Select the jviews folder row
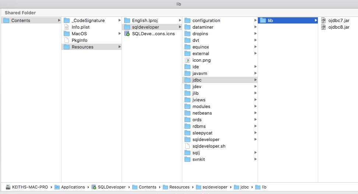358x194 pixels. pyautogui.click(x=220, y=100)
